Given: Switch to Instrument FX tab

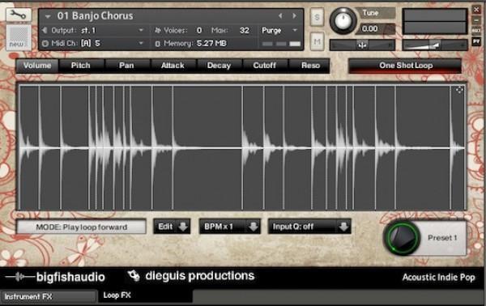Looking at the screenshot, I should pyautogui.click(x=49, y=297).
